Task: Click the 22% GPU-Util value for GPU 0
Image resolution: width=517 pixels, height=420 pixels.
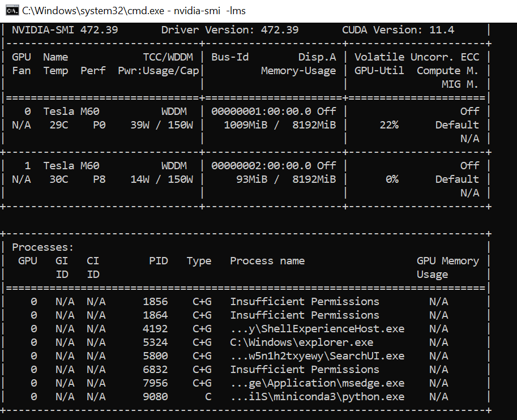Action: pyautogui.click(x=389, y=125)
